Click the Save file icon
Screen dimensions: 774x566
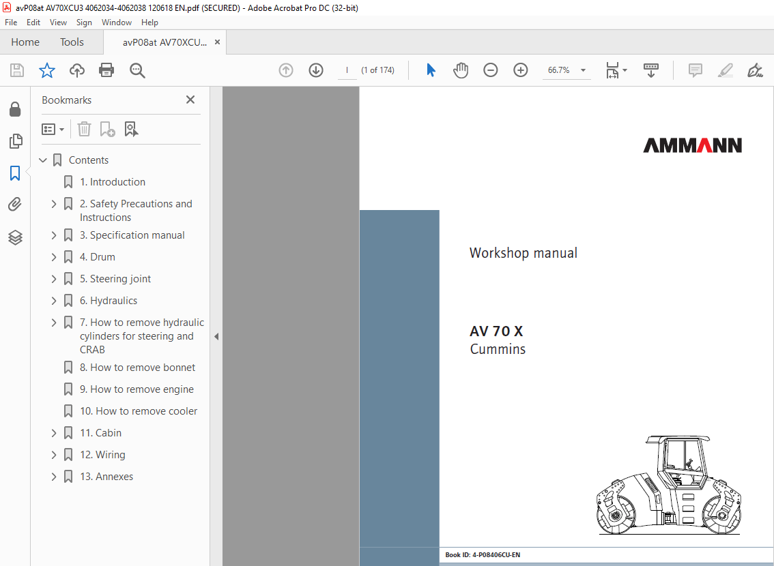click(x=17, y=70)
